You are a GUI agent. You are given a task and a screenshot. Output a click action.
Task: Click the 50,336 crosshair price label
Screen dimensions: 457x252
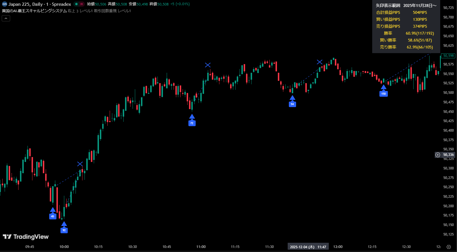pos(448,155)
